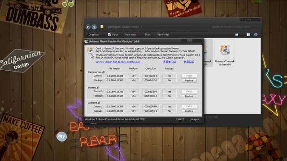This screenshot has height=161, width=287.
Task: Click themeui.dll Backup patched 'No' field
Action: click(x=170, y=96)
